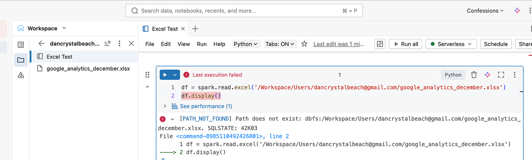Click the Last execution failed status text
532x160 pixels.
217,75
